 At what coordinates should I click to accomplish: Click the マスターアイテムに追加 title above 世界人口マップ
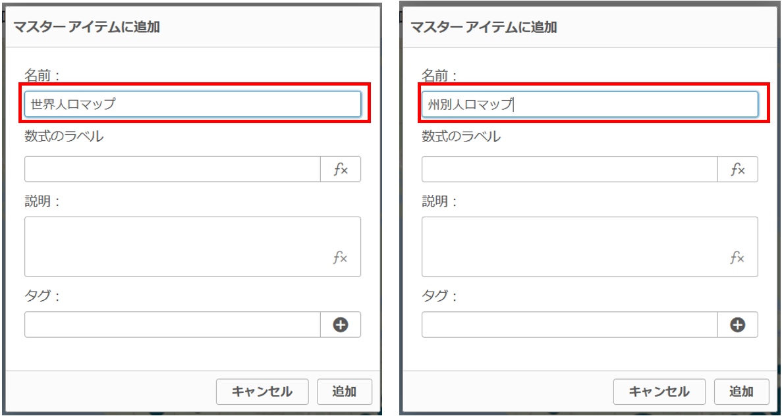point(87,28)
